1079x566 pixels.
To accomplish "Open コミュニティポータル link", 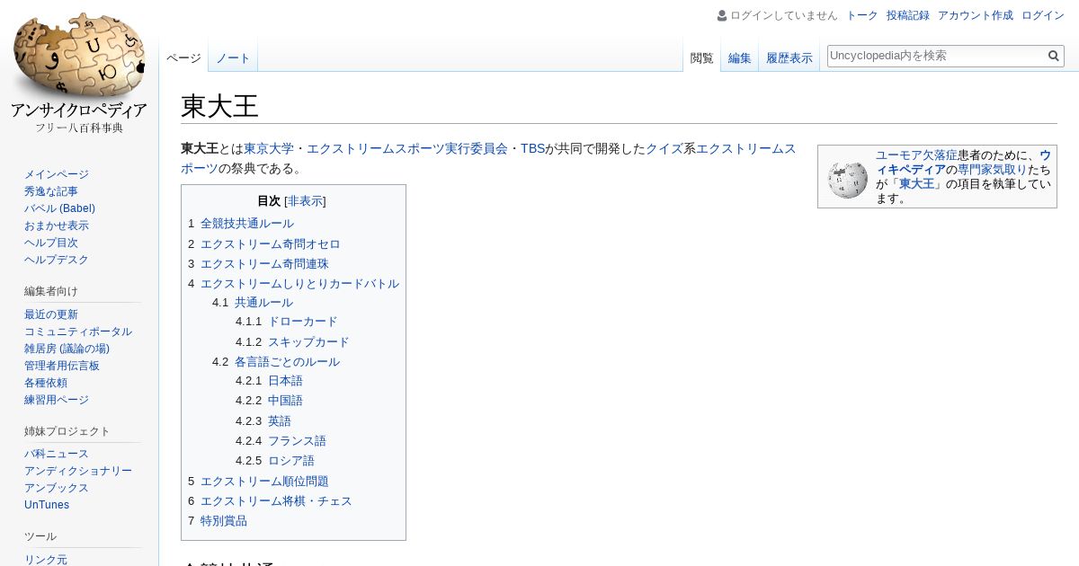I will 78,332.
